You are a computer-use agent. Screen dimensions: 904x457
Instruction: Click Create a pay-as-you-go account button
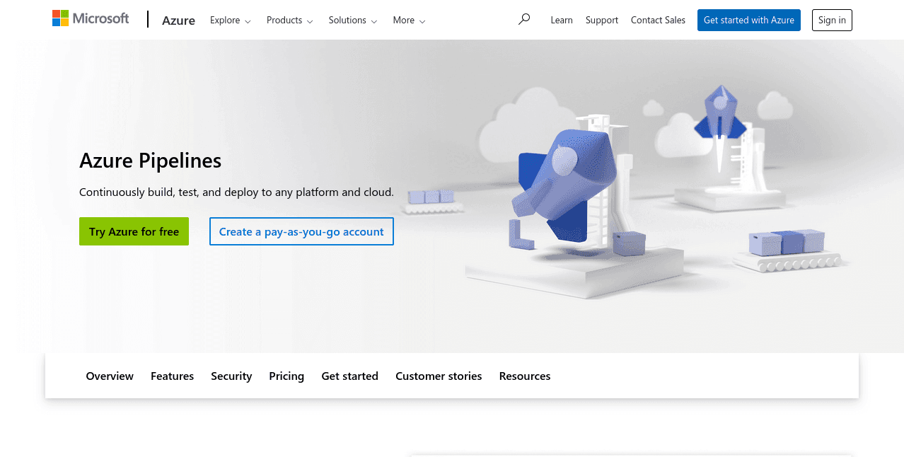click(301, 231)
